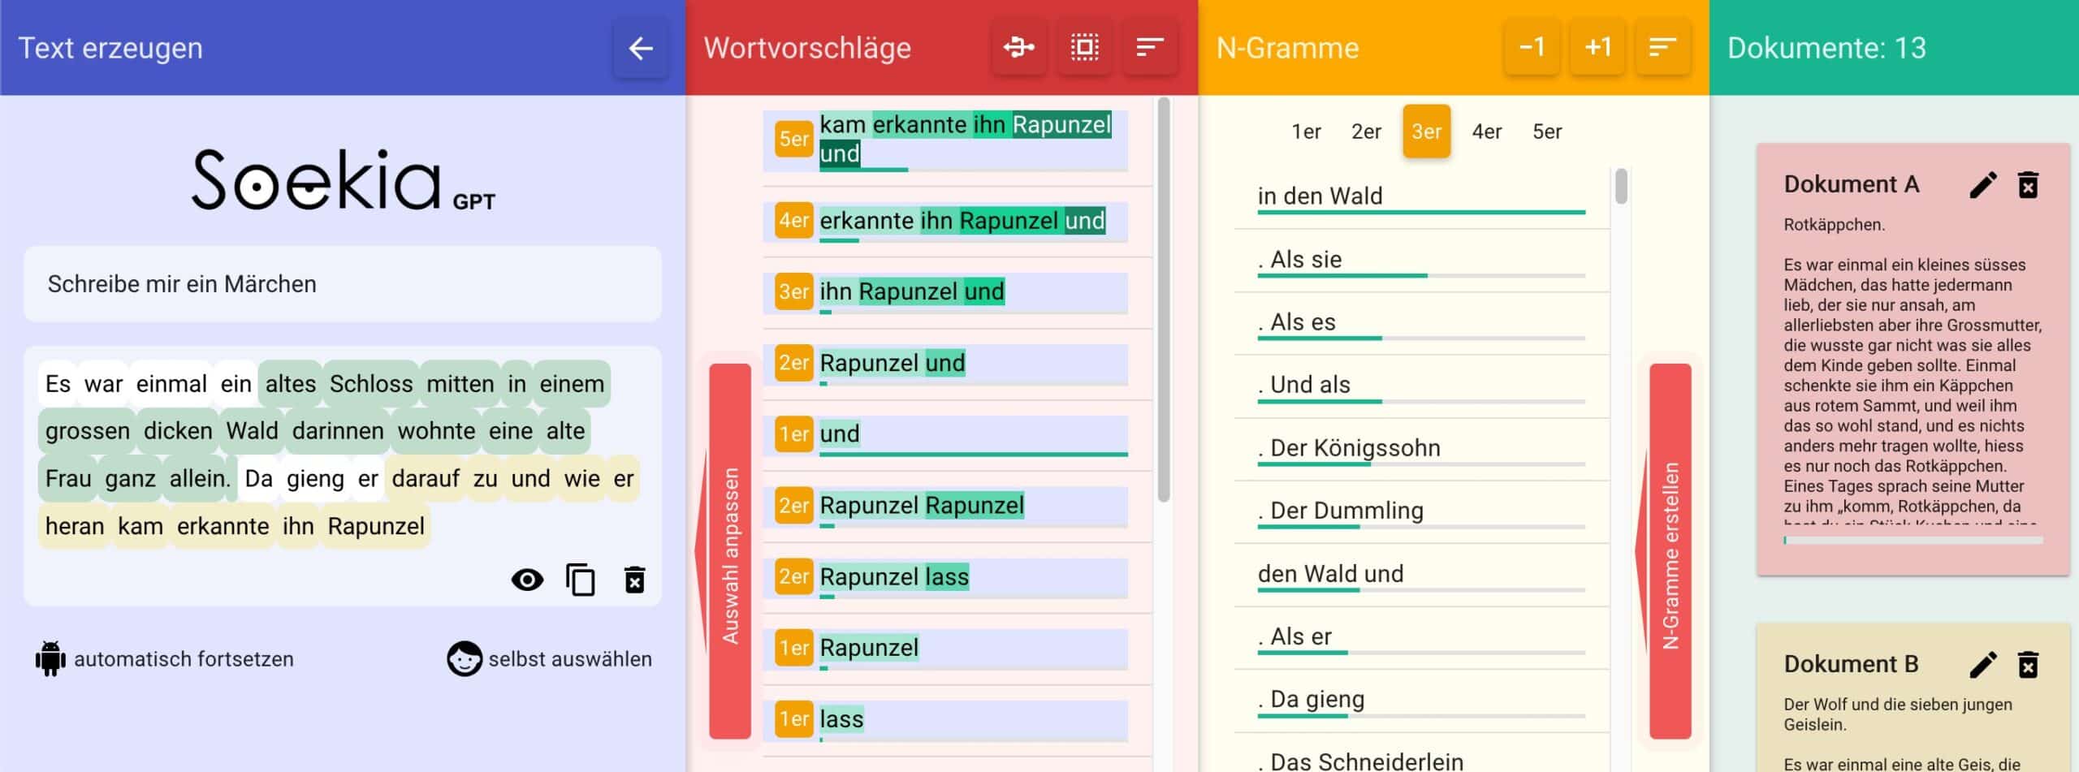This screenshot has width=2079, height=772.
Task: Select n-gram '. Als es'
Action: click(x=1421, y=323)
